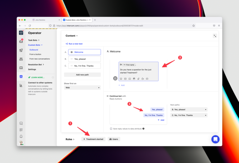Collapse Custom Bots in Operator menu
This screenshot has height=163, width=239.
[35, 45]
